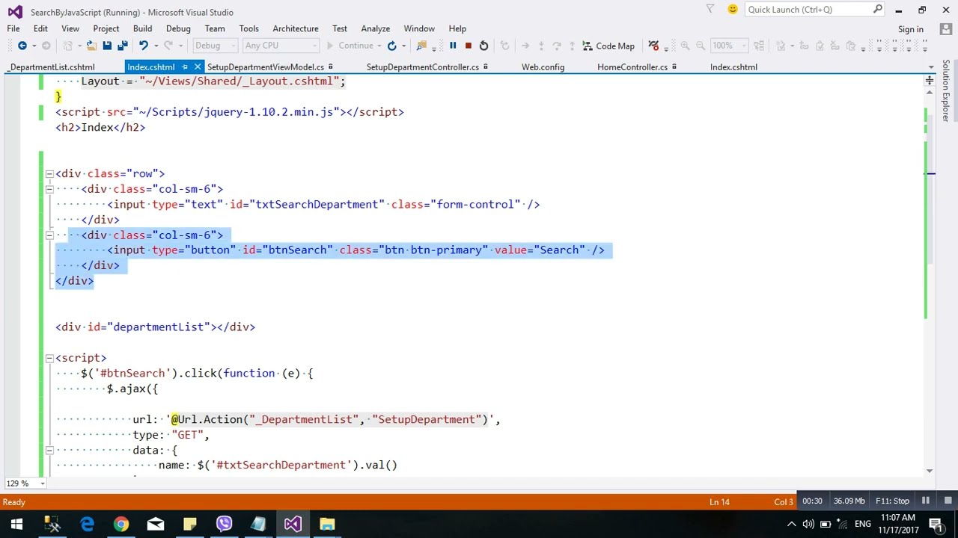Viewport: 958px width, 538px height.
Task: Open the Window menu
Action: tap(419, 28)
